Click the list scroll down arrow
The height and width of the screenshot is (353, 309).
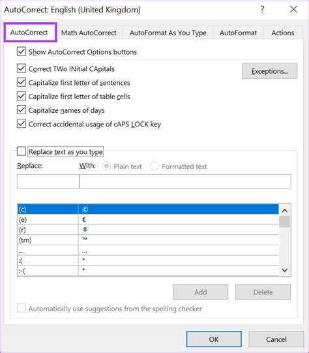click(x=285, y=270)
